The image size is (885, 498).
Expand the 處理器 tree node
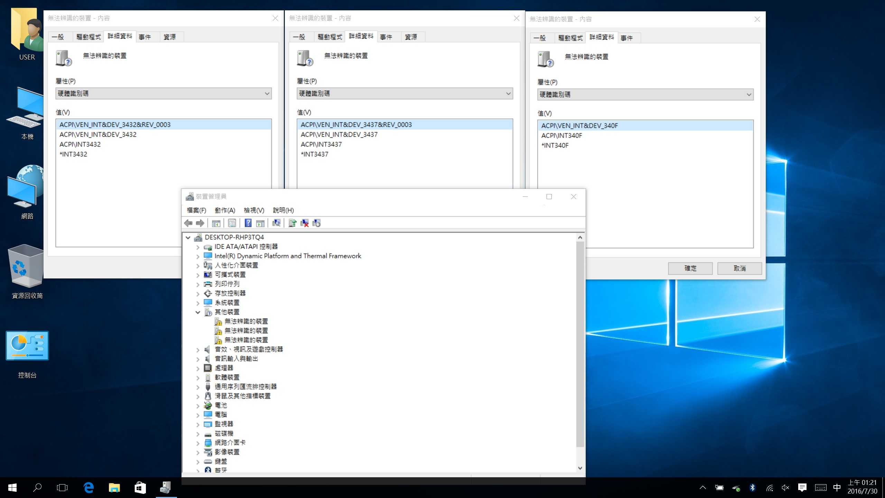(198, 368)
